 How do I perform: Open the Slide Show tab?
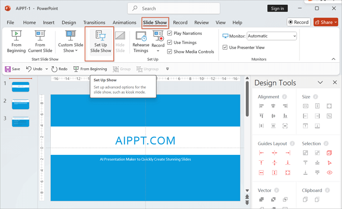(155, 22)
